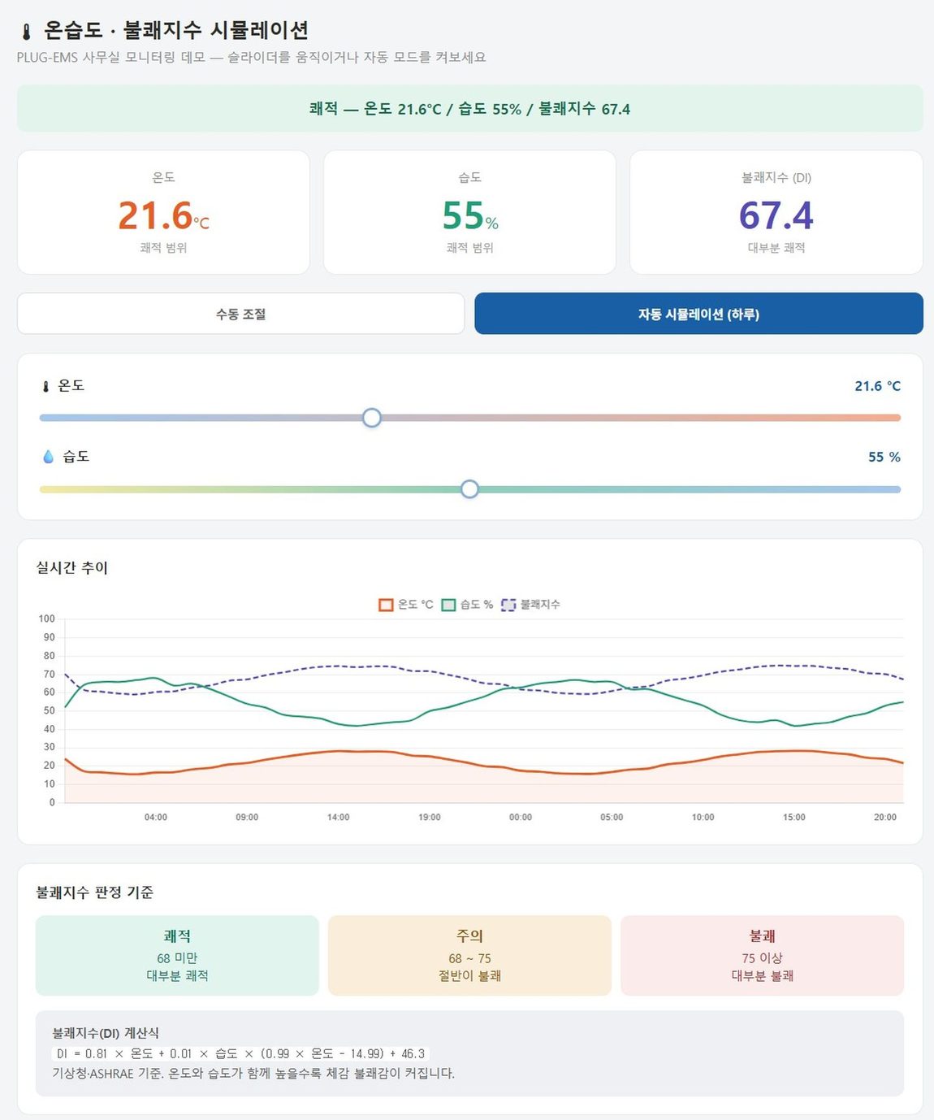This screenshot has height=1120, width=934.
Task: Click the 불쾌지수 (DI) 67.4 card
Action: (x=776, y=212)
